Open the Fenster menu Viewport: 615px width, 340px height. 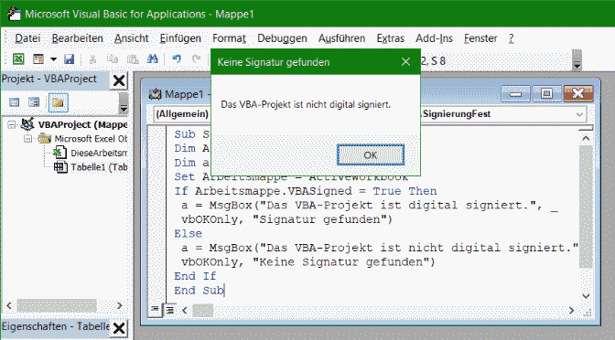tap(480, 38)
